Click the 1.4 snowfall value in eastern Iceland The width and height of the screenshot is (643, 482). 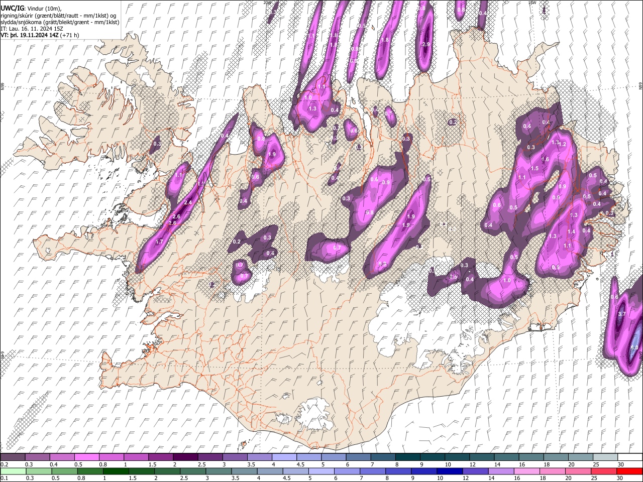click(x=571, y=231)
